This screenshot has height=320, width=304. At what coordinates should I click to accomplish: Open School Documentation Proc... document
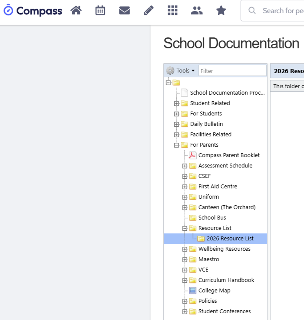pyautogui.click(x=227, y=93)
